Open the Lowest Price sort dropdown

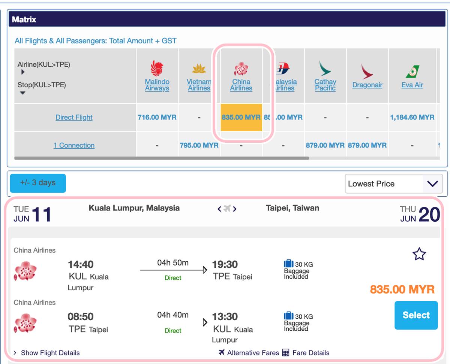[x=394, y=184]
